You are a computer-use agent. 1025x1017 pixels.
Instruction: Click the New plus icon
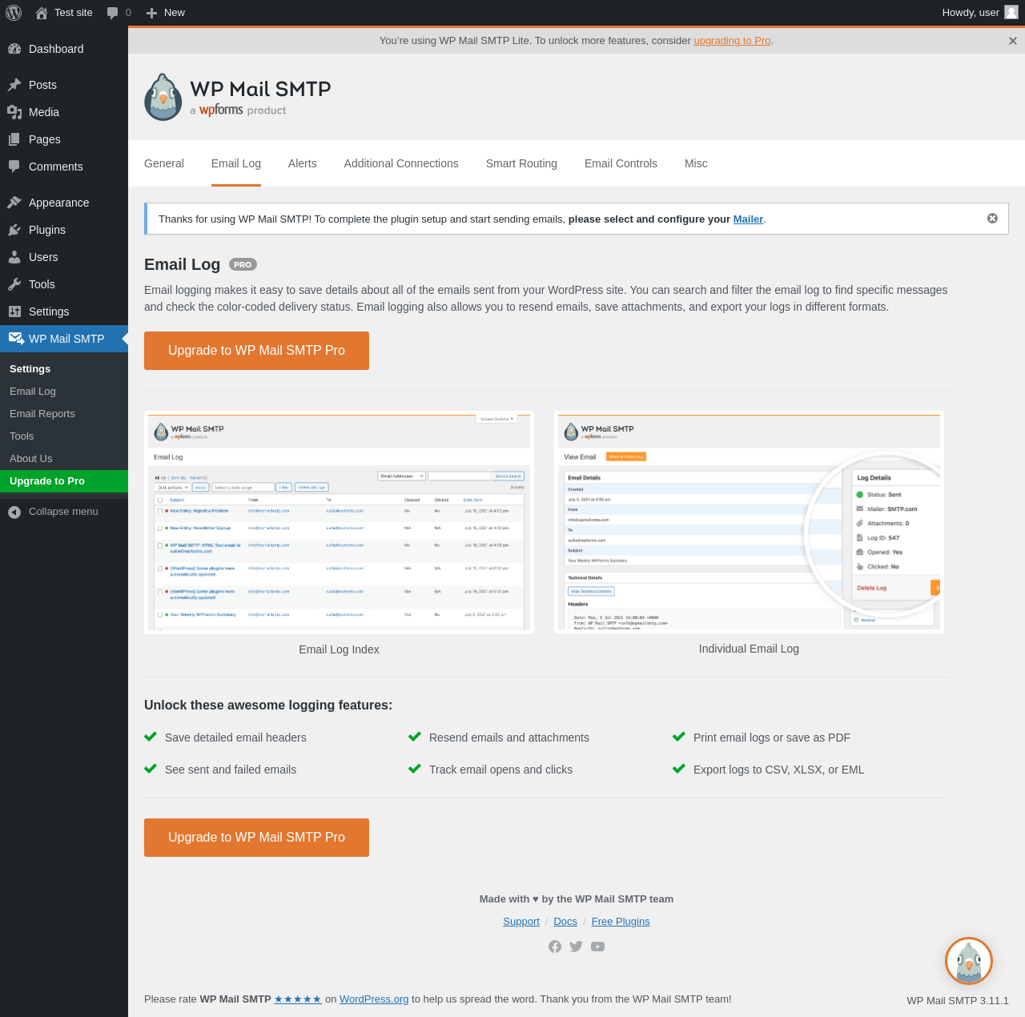(x=151, y=13)
